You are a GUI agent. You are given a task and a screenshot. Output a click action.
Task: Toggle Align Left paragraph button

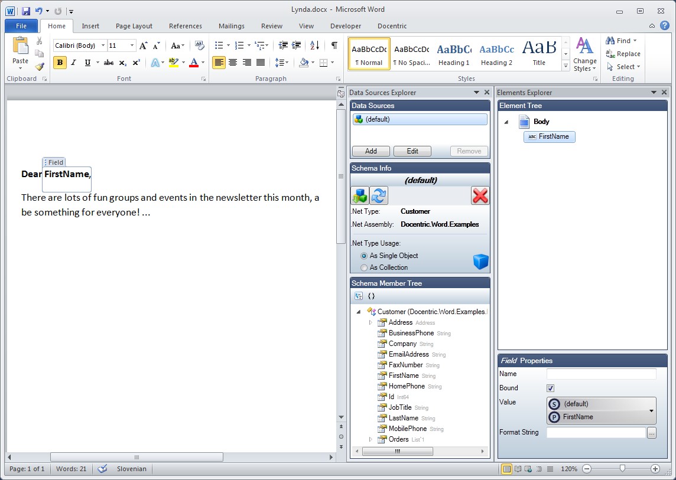click(219, 63)
